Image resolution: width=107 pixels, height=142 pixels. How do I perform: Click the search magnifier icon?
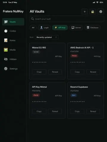[32, 19]
